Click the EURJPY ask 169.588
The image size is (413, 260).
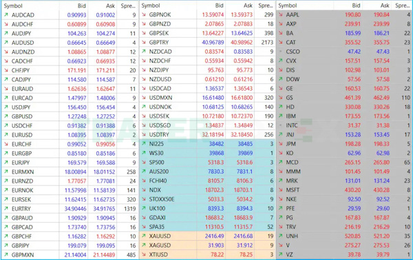coord(105,162)
